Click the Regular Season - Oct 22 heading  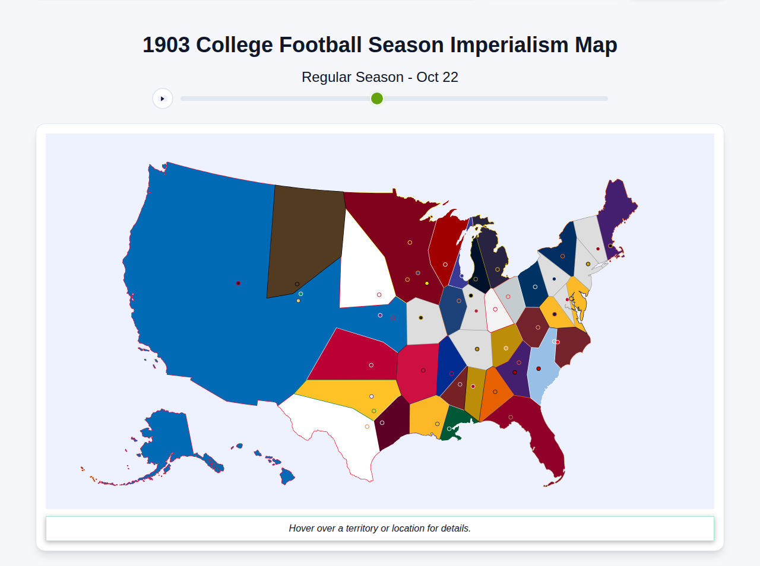point(380,77)
